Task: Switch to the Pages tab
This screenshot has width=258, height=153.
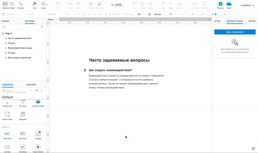Action: click(6, 21)
